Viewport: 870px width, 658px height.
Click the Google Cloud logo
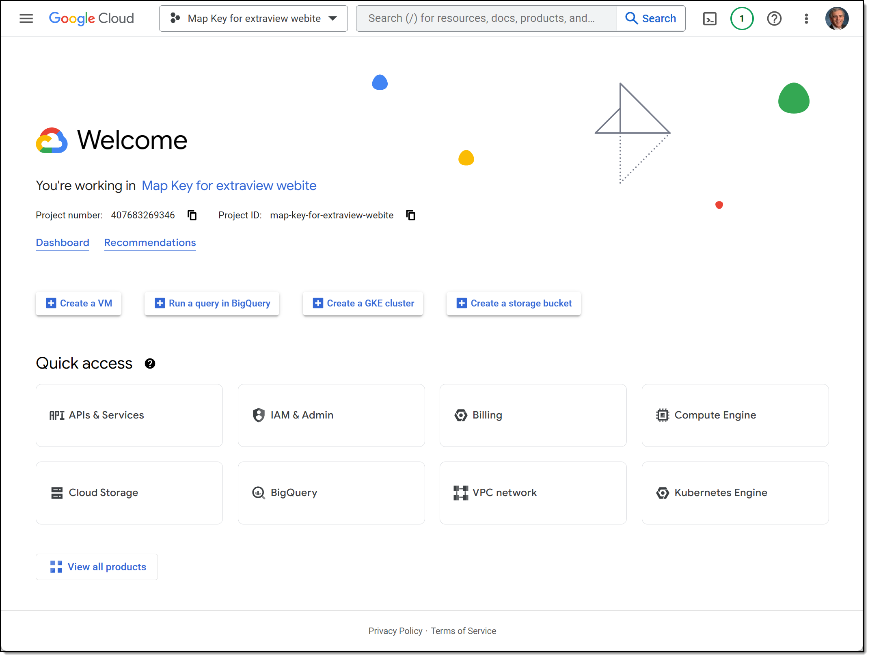(91, 19)
